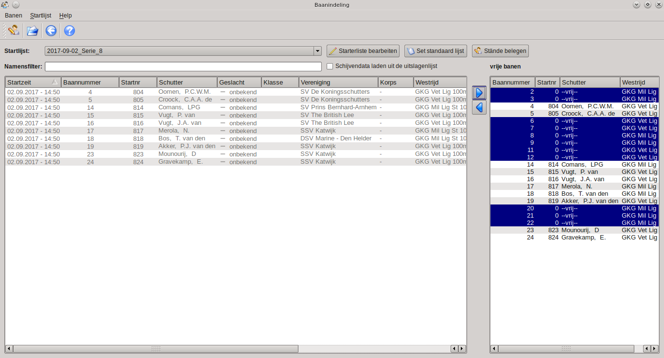Open the Startlijst menu
This screenshot has width=664, height=358.
40,16
